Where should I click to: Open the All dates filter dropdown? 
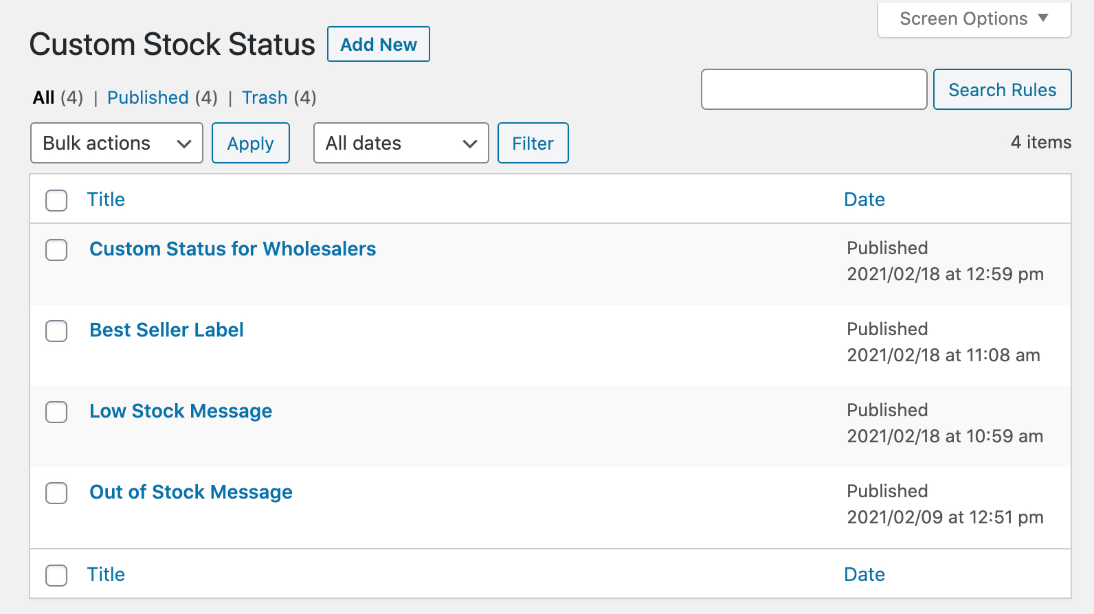(x=401, y=143)
